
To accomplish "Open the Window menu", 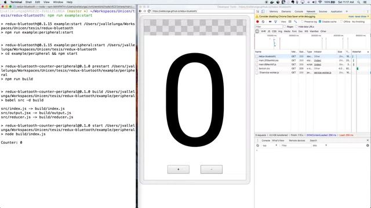I will click(58, 2).
